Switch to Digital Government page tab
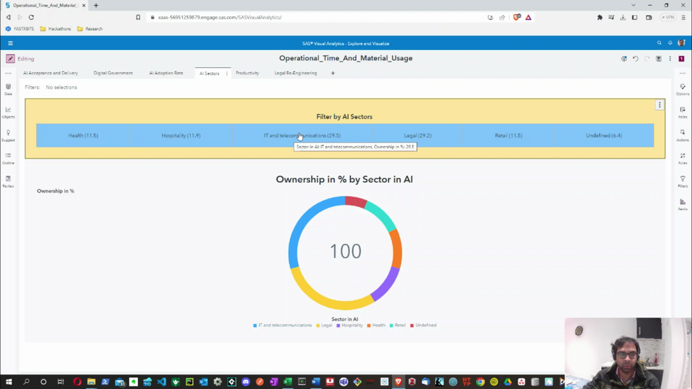 pos(113,73)
